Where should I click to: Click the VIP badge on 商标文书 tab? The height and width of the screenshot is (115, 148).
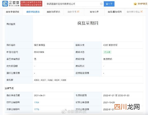(x=78, y=12)
